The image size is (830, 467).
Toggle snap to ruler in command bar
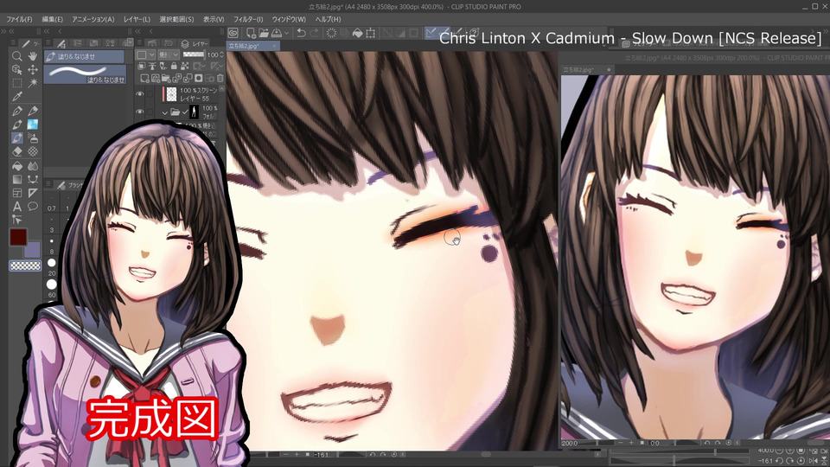[x=433, y=33]
